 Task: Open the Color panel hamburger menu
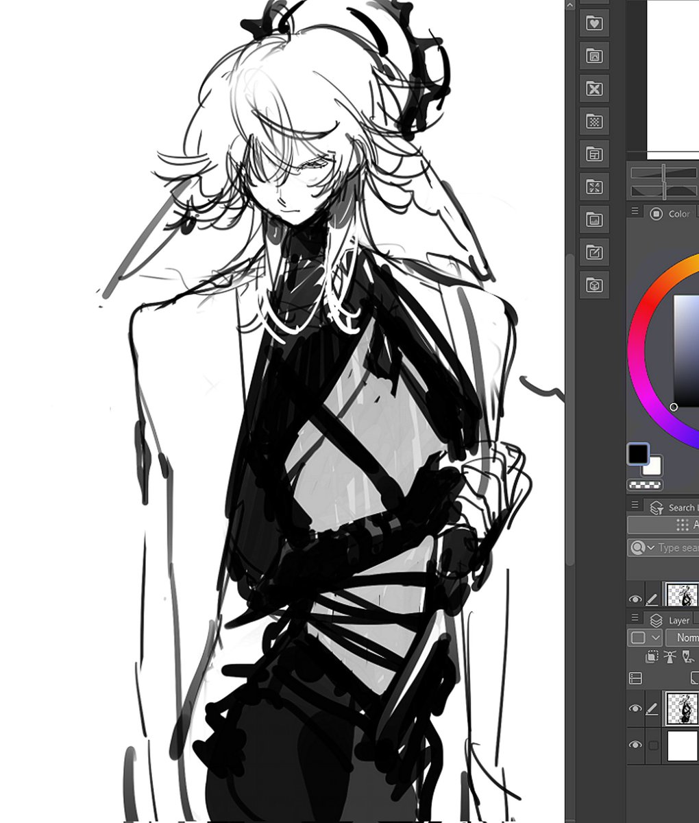(635, 211)
